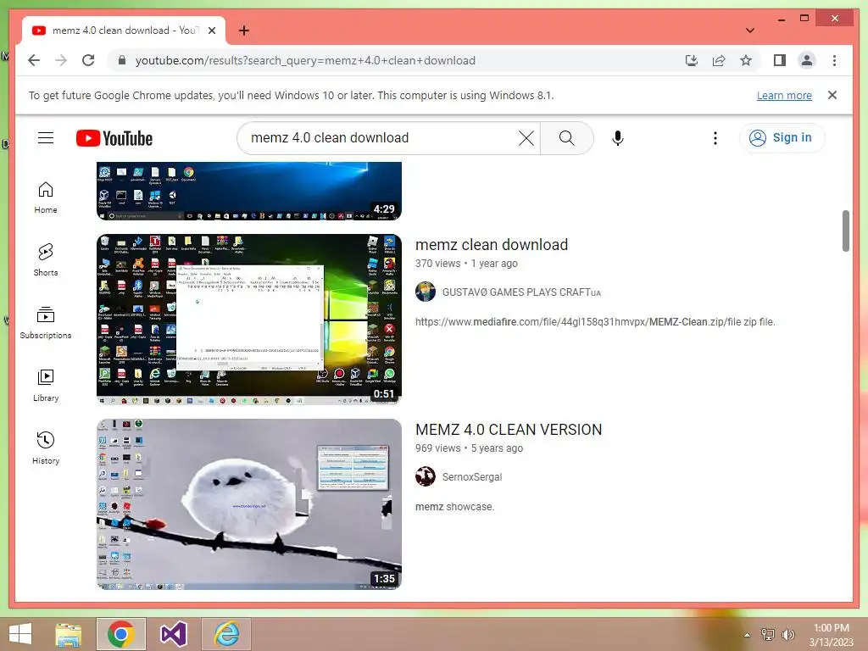Select the memz 4.0 clean download tab
The width and height of the screenshot is (868, 651).
(x=124, y=31)
